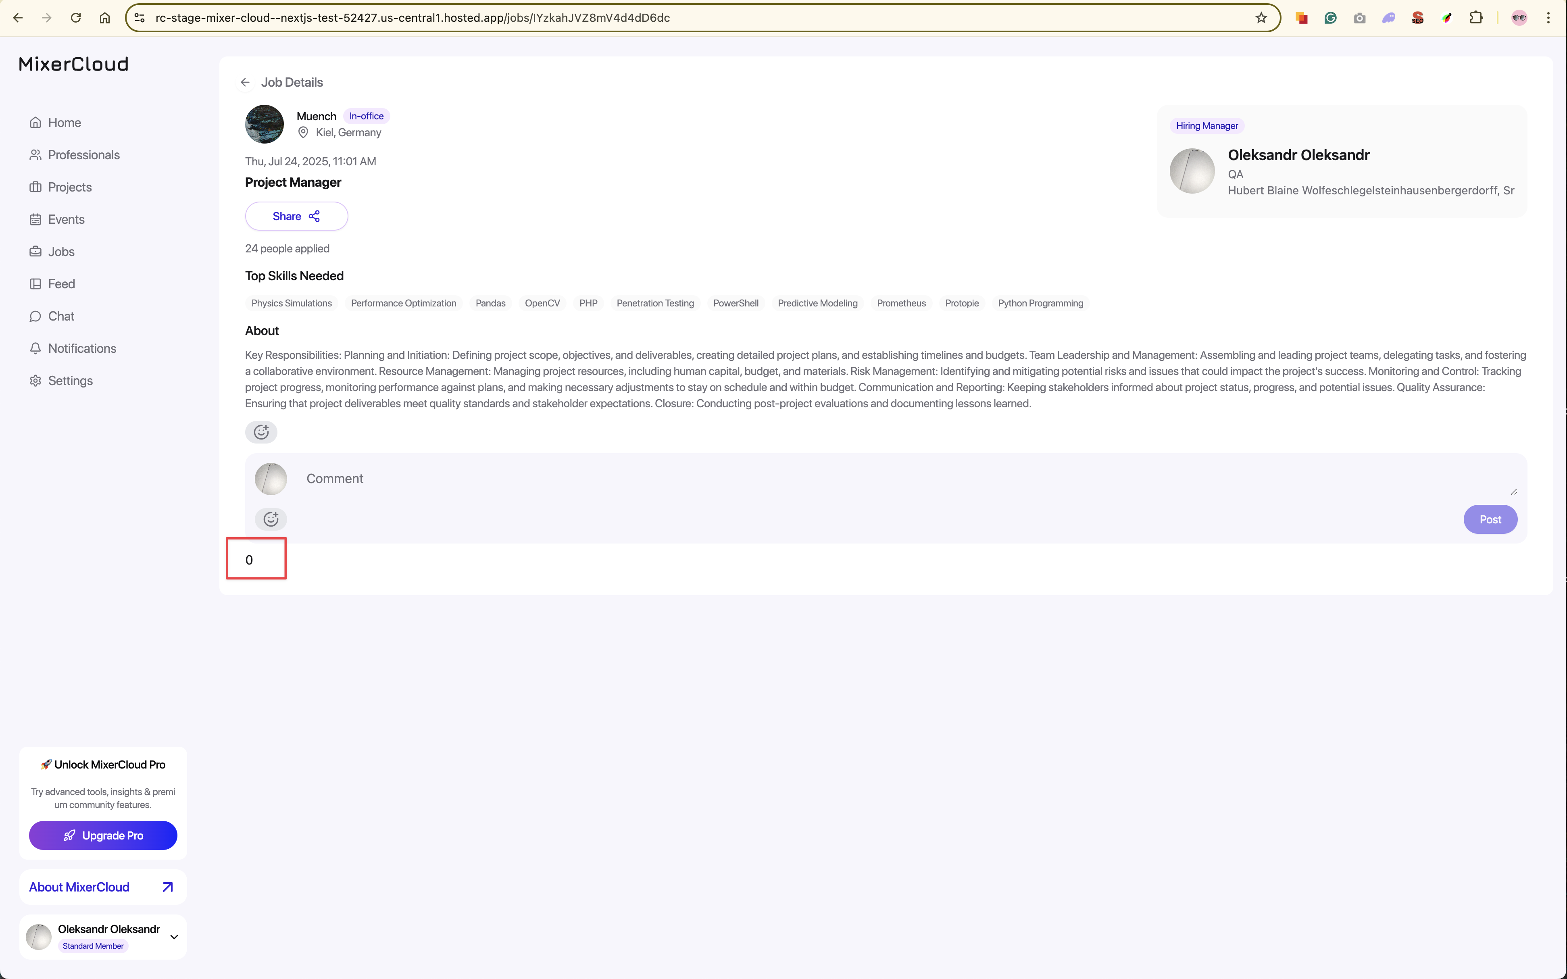This screenshot has height=979, width=1567.
Task: Bookmark this page with star icon
Action: coord(1261,18)
